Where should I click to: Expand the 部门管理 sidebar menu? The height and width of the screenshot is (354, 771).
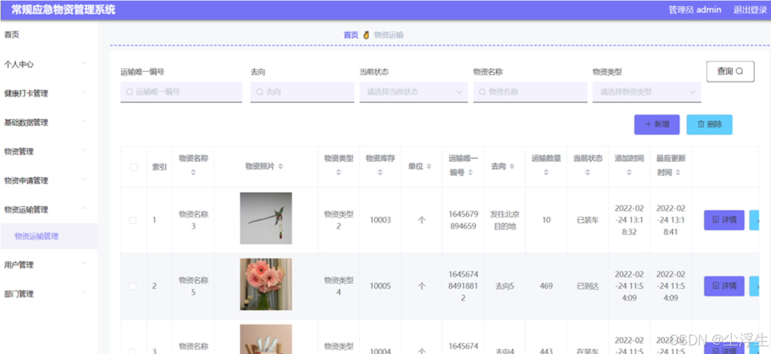tap(49, 294)
